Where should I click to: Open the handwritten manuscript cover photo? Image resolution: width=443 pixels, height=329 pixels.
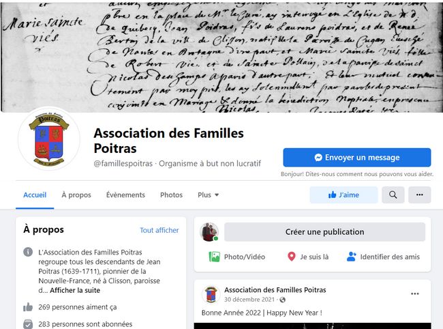click(x=221, y=57)
